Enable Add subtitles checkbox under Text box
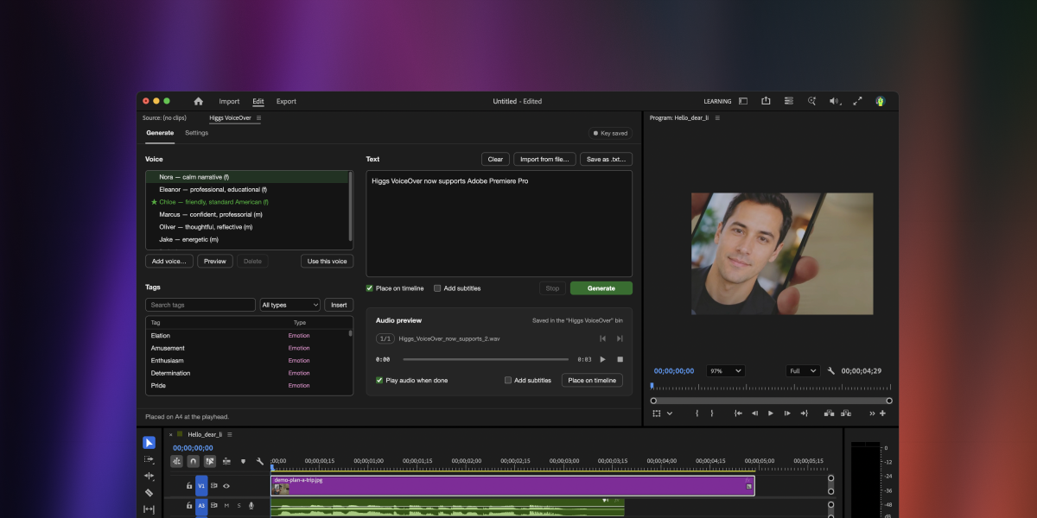The height and width of the screenshot is (518, 1037). click(x=437, y=288)
